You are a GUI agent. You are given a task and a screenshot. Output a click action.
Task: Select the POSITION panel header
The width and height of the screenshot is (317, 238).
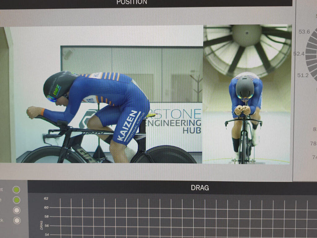coord(132,2)
